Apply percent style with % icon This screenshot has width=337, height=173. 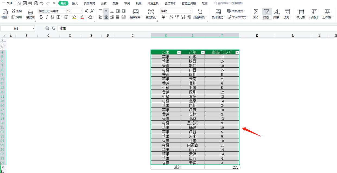point(171,17)
